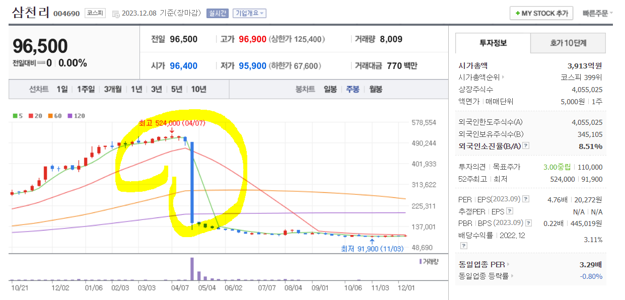Screen dimensions: 625x300
Task: Click the orange 60-day moving average swatch
Action: (x=50, y=116)
